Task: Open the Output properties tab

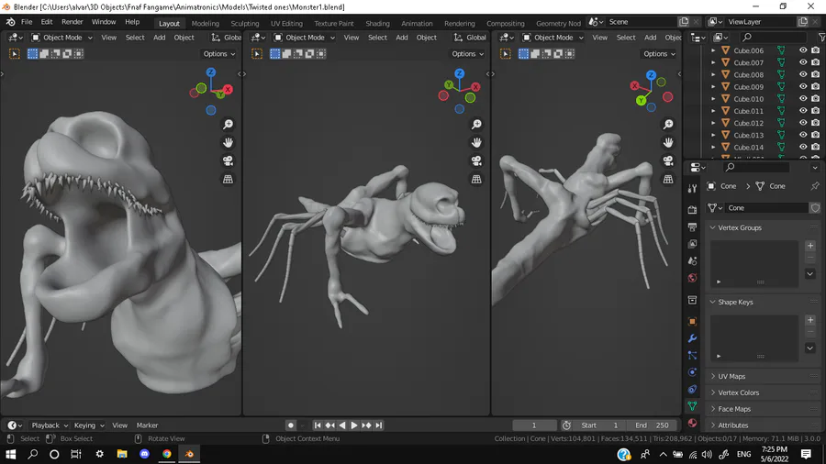Action: 692,226
